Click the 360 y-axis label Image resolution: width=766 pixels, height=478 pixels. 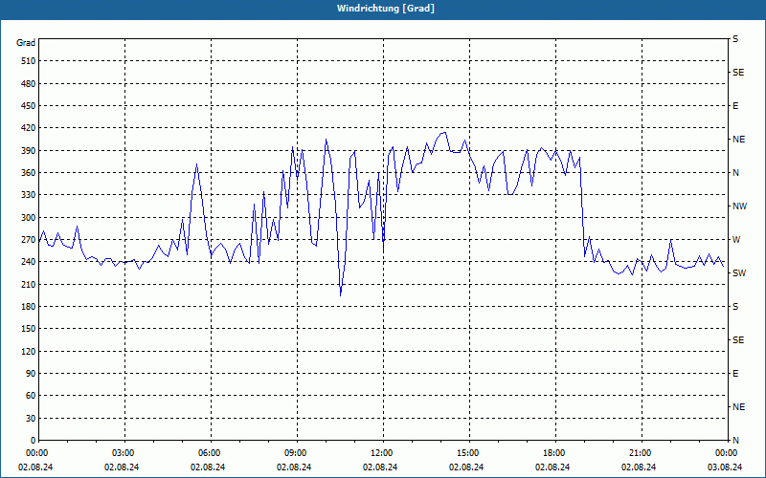(x=29, y=173)
